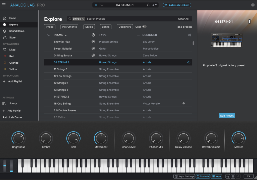Click Clear All search filters
257x180 pixels.
click(x=183, y=19)
